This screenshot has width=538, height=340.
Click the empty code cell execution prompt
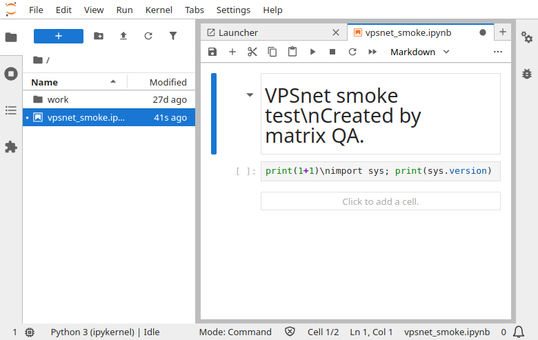[x=246, y=171]
